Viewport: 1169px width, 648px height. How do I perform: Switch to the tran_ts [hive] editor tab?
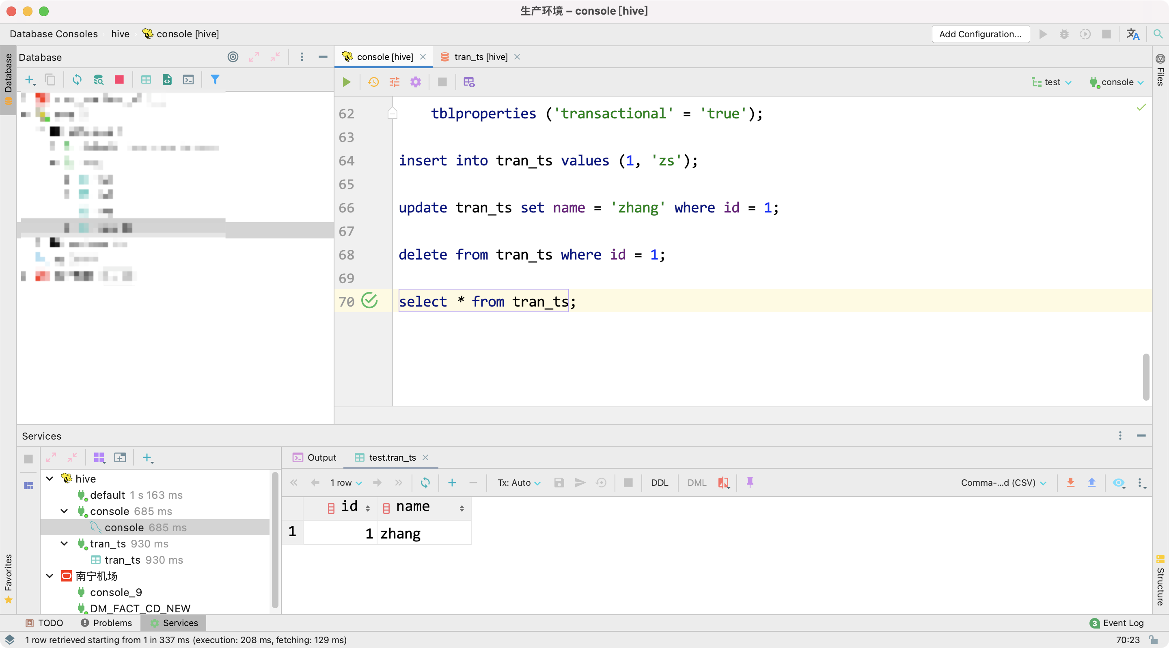click(480, 57)
